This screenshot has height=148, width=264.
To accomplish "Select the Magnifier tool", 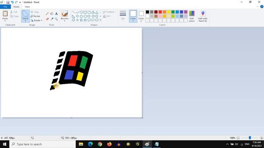I will pos(56,19).
